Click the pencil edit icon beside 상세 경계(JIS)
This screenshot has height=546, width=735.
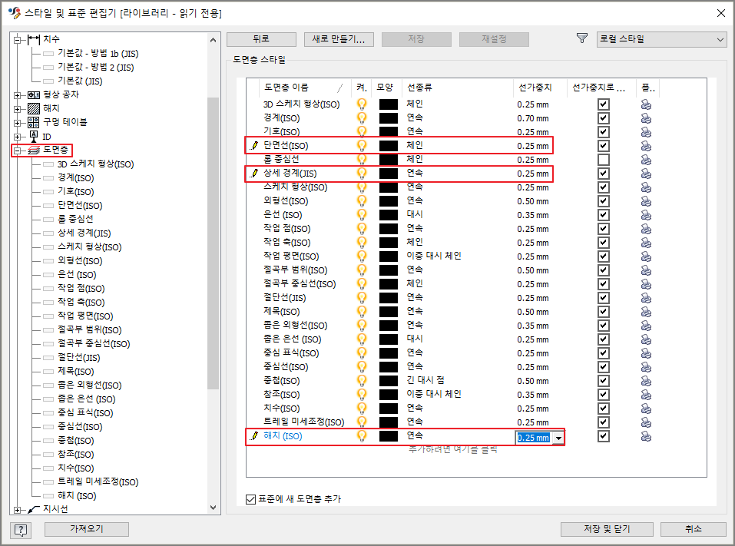point(254,174)
